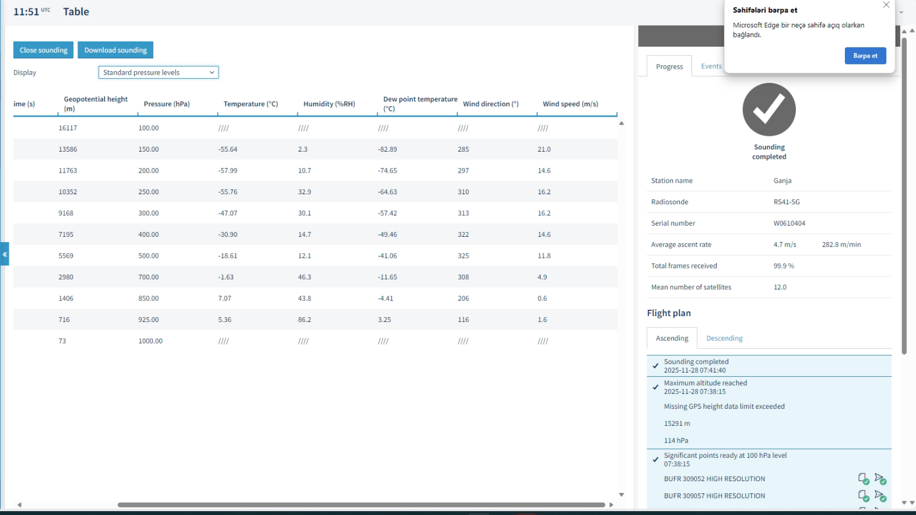Click the radiosonde type RS41-SG
Image resolution: width=916 pixels, height=515 pixels.
[787, 202]
